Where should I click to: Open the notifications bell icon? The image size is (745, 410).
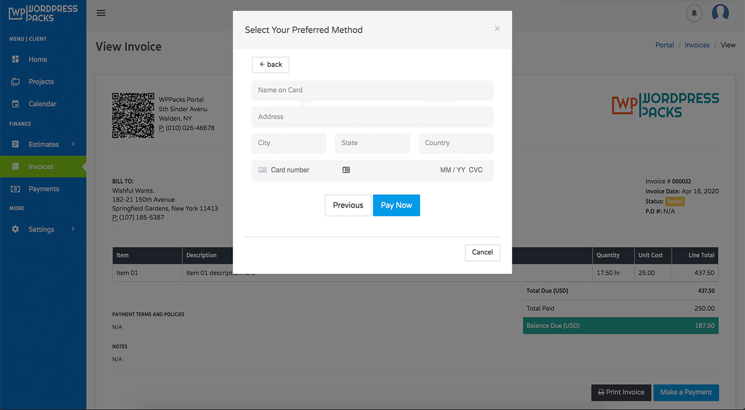[693, 13]
